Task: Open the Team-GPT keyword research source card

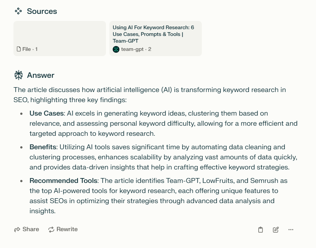Action: pyautogui.click(x=155, y=39)
